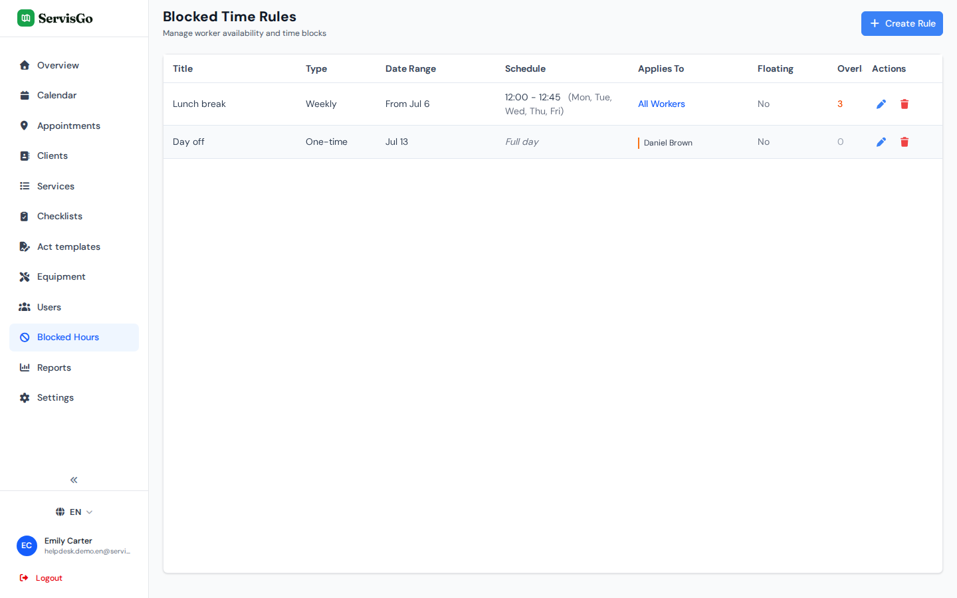Open the Services menu item
Image resolution: width=957 pixels, height=598 pixels.
pyautogui.click(x=74, y=186)
